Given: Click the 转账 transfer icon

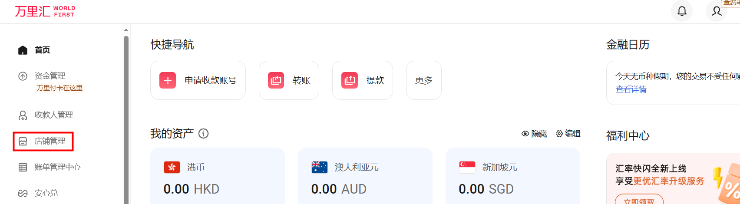Looking at the screenshot, I should (276, 80).
